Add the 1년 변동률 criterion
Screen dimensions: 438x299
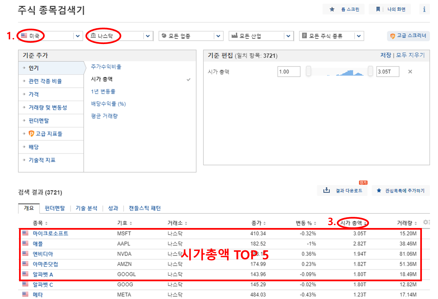[x=103, y=91]
